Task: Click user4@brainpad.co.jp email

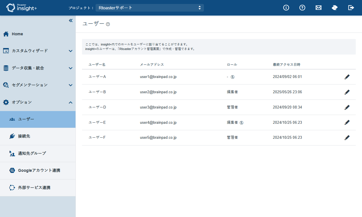Action: click(x=158, y=122)
